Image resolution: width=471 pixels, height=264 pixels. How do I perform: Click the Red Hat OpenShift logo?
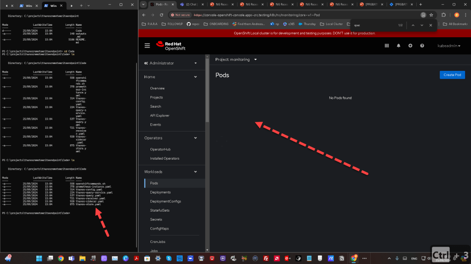pos(171,46)
